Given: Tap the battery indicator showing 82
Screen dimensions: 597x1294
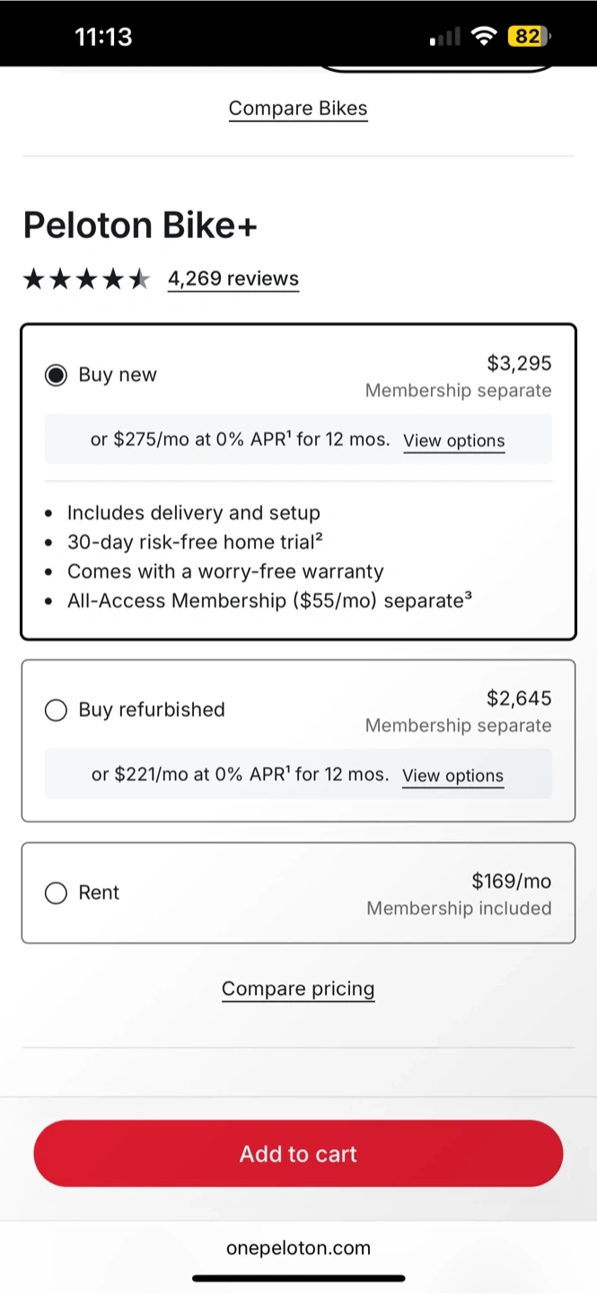Looking at the screenshot, I should [529, 37].
